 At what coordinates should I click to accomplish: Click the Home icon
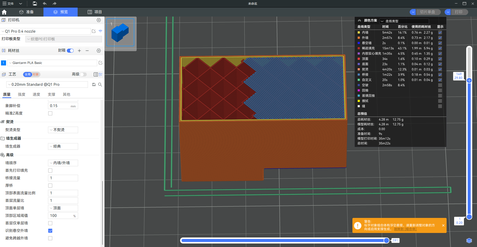[x=4, y=12]
